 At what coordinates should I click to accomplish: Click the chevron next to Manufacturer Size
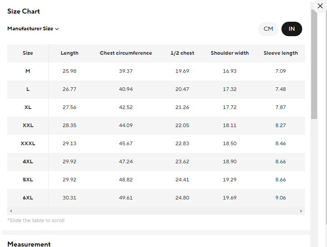coord(57,29)
